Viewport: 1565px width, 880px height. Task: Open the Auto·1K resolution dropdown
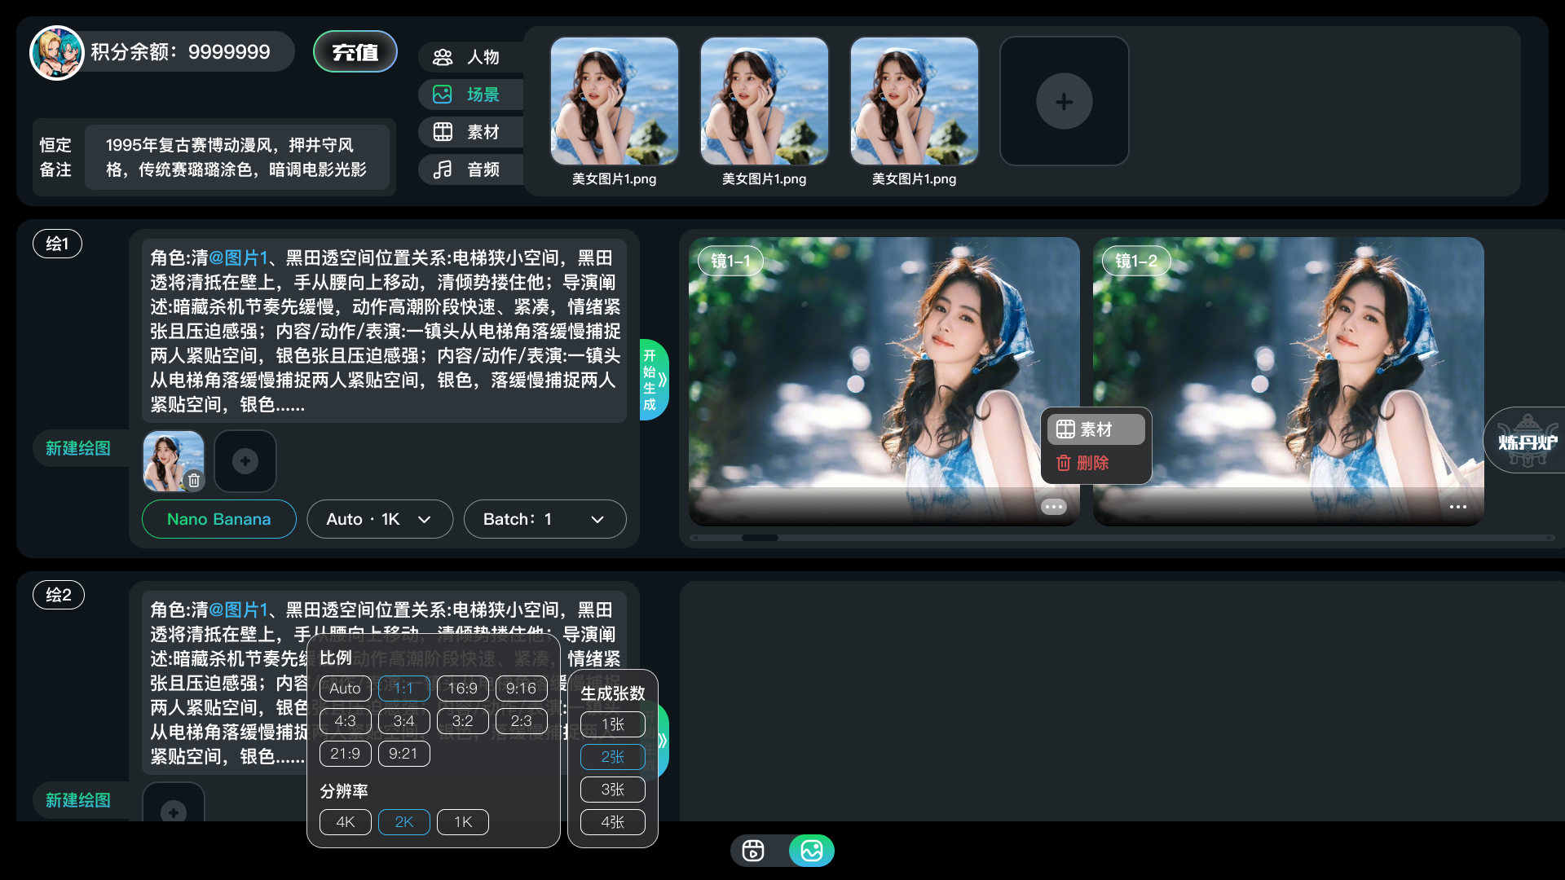(x=379, y=518)
